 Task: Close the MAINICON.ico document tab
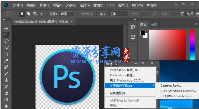(71, 22)
